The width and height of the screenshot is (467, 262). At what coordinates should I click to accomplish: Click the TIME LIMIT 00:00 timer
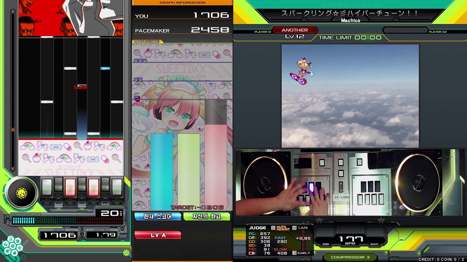(350, 37)
